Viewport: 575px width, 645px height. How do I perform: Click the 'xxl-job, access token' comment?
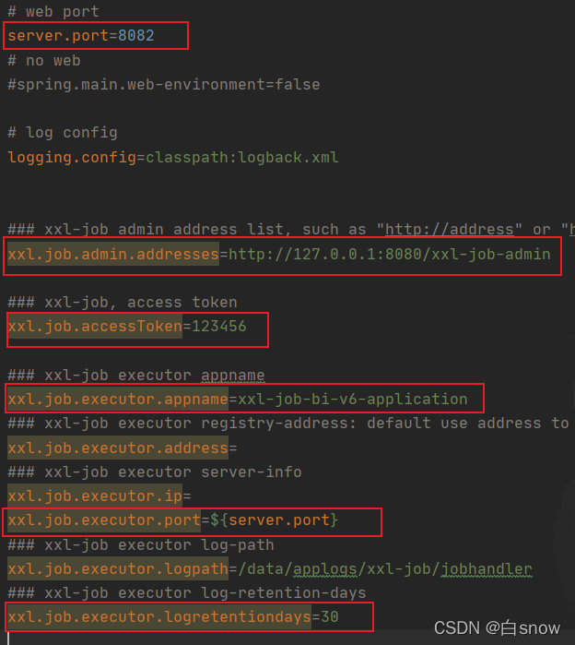(x=123, y=303)
